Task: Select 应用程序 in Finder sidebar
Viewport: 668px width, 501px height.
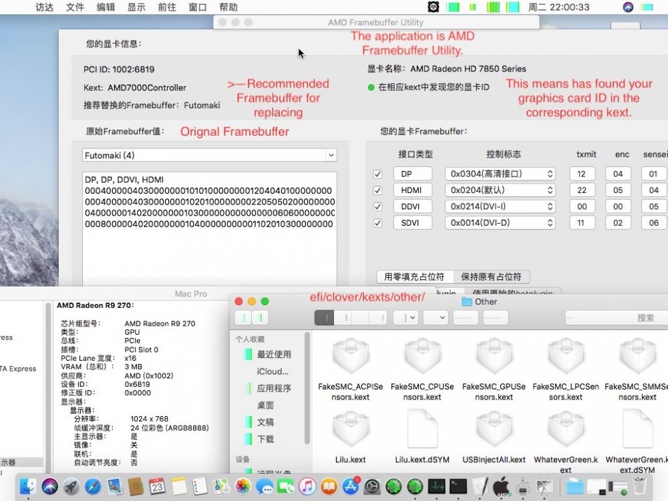Action: [x=274, y=388]
